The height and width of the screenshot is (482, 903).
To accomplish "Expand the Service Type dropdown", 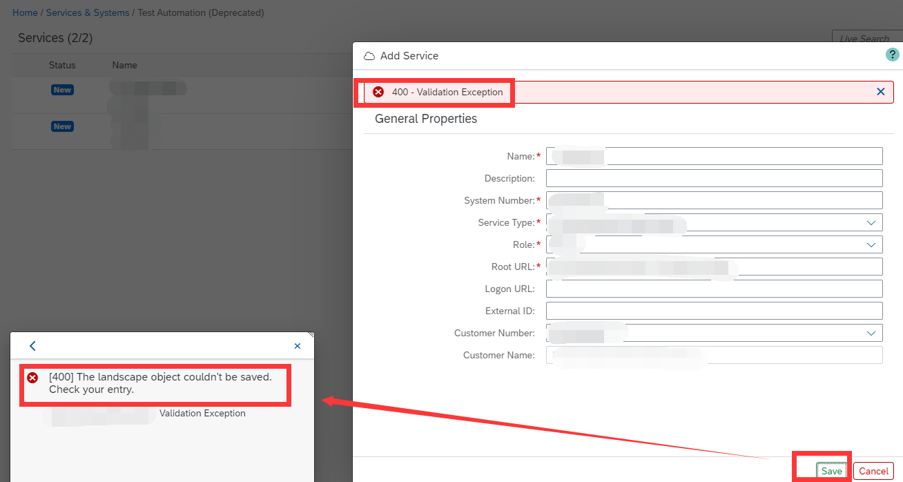I will [871, 222].
